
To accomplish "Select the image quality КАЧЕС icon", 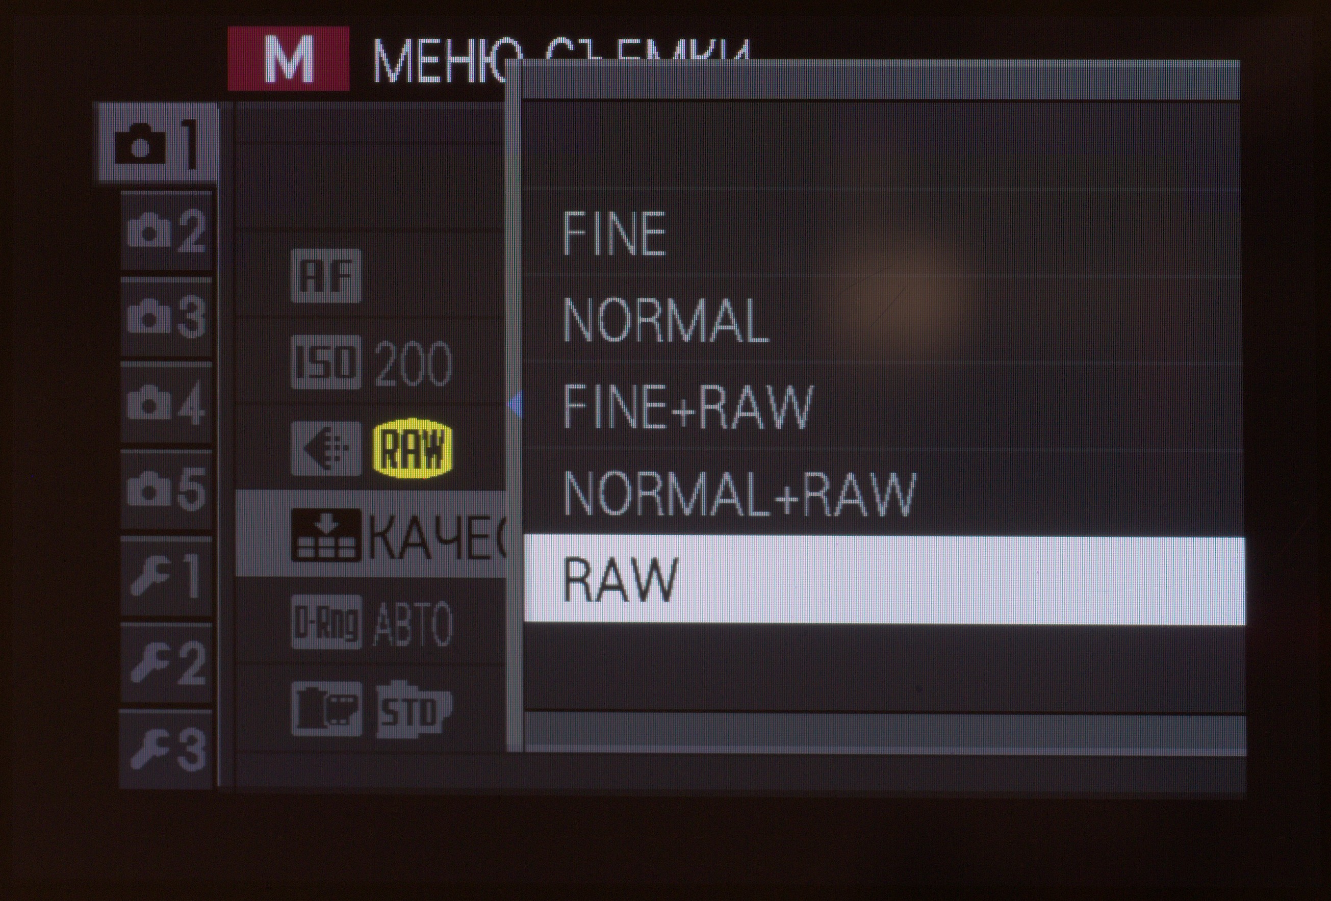I will point(326,535).
